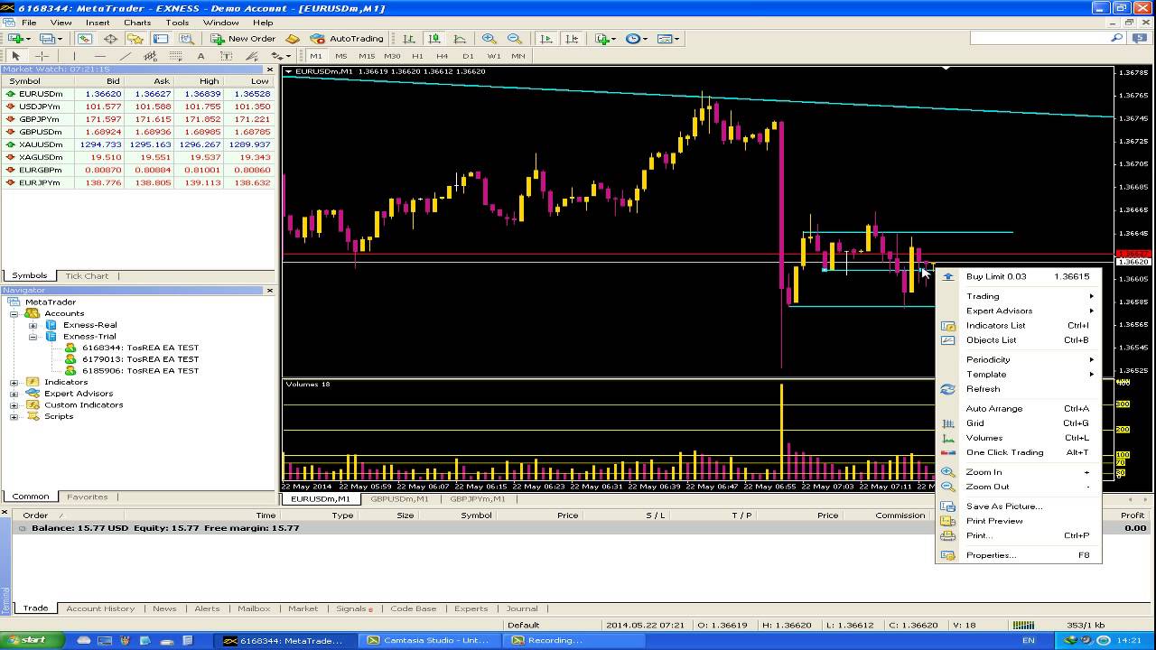Select the vertical line drawing tool
This screenshot has width=1156, height=650.
[74, 56]
